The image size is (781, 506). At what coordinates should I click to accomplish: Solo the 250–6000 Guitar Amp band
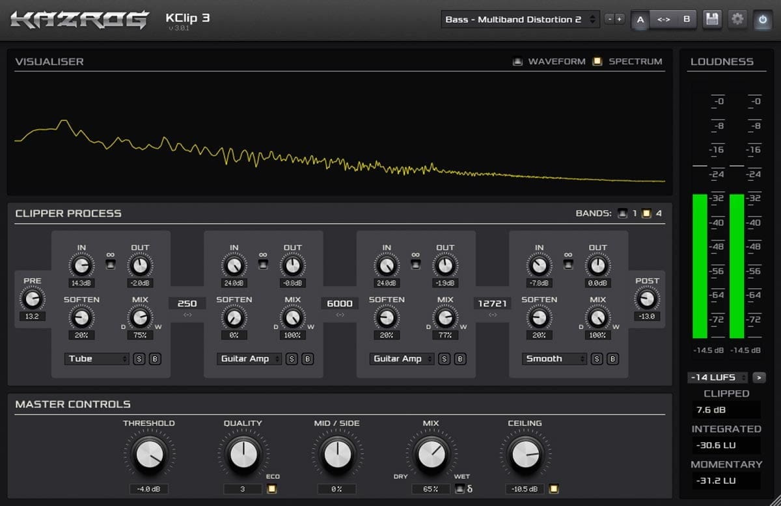(x=292, y=359)
